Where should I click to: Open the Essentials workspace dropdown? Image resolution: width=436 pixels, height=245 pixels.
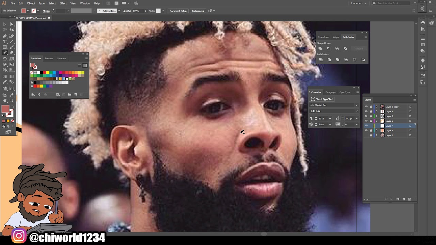(x=359, y=3)
